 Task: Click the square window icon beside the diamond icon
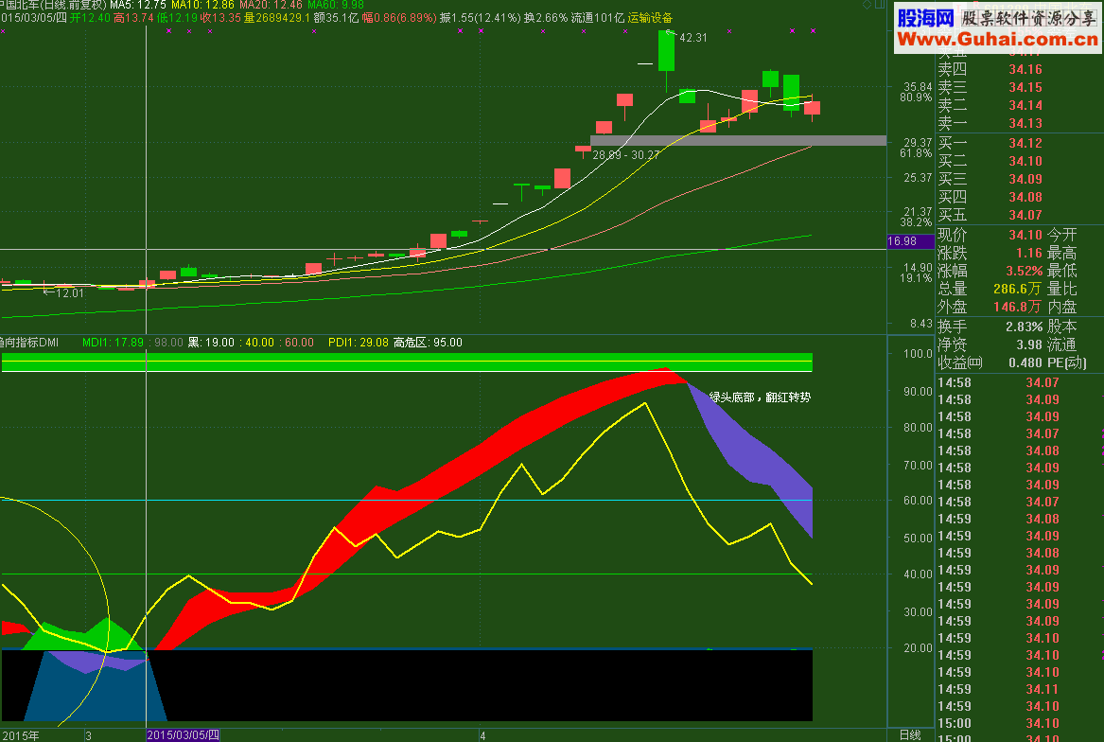coord(880,5)
